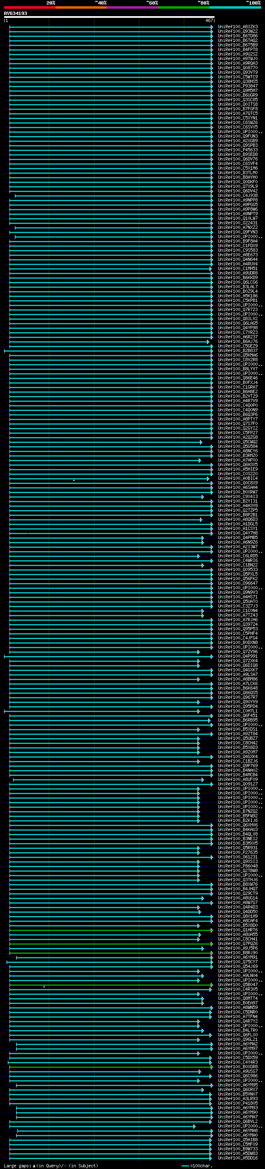
Task: Select hit label UniRef100_A8IZK3
Action: (x=238, y=27)
